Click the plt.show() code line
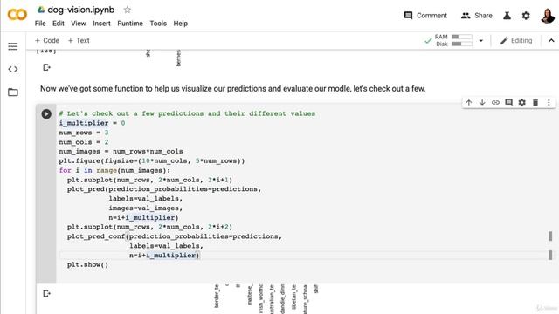The width and height of the screenshot is (559, 314). pyautogui.click(x=87, y=265)
